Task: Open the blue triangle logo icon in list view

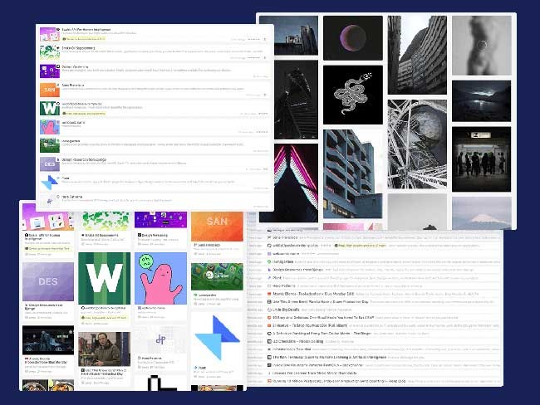Action: pyautogui.click(x=49, y=180)
